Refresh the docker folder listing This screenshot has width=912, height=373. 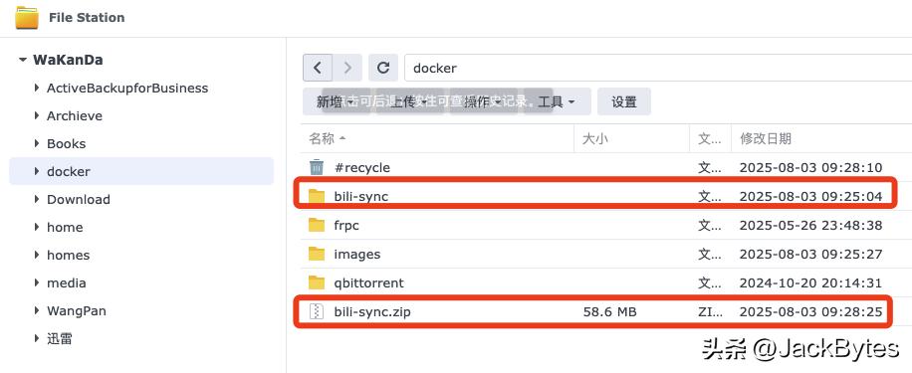click(x=383, y=68)
